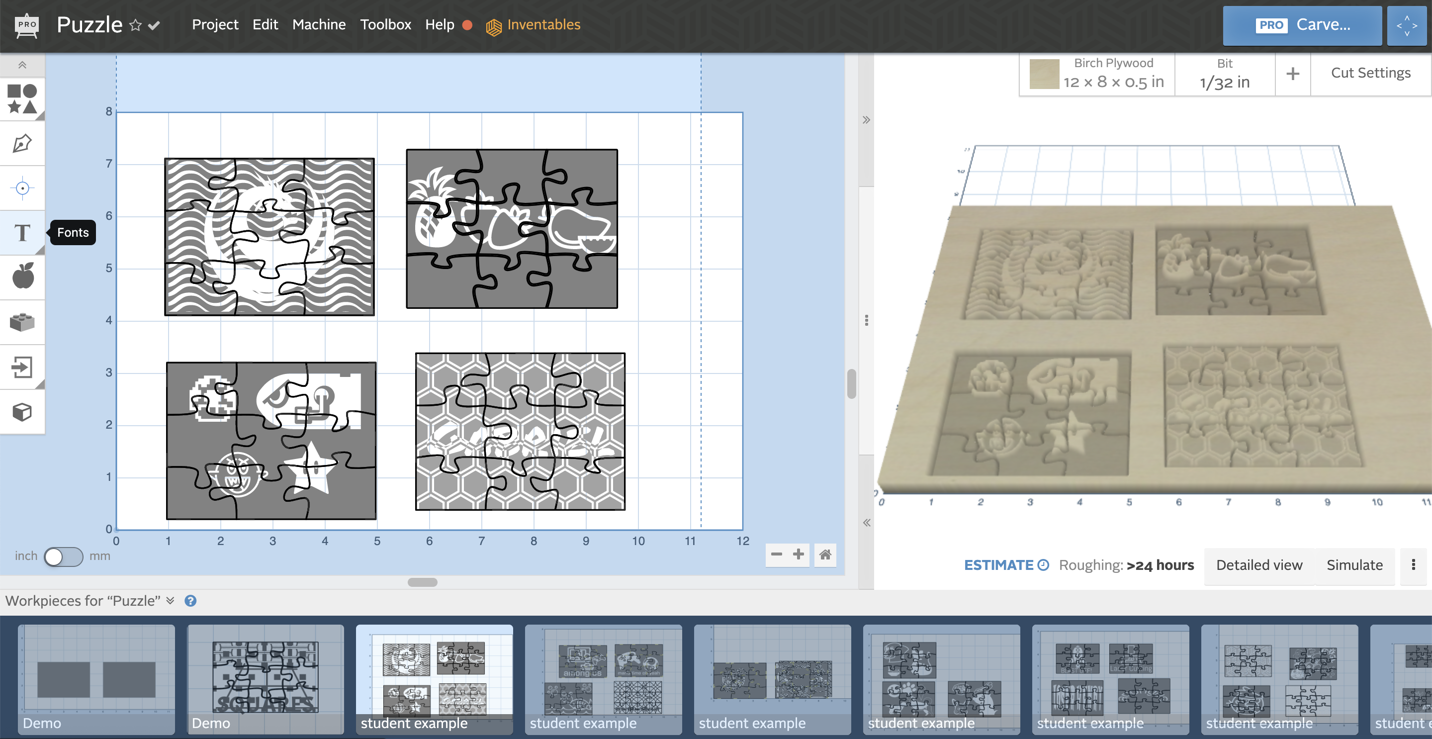
Task: Select the first Demo workpiece thumbnail
Action: point(96,679)
